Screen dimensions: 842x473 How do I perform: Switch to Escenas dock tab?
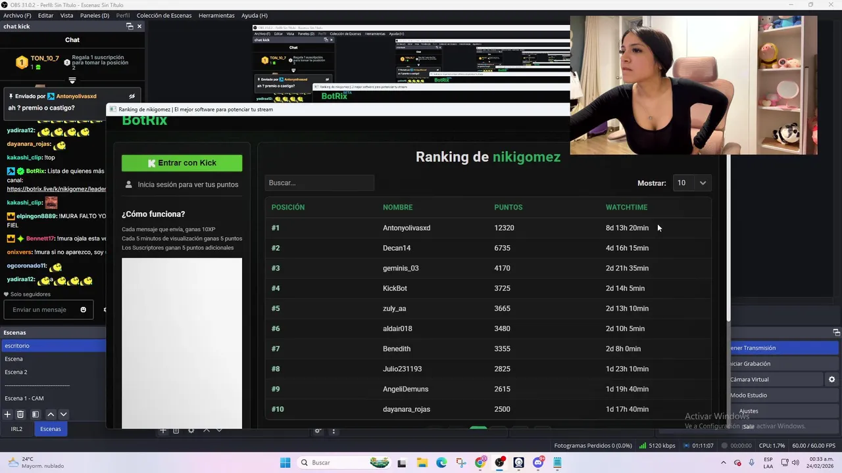[51, 429]
